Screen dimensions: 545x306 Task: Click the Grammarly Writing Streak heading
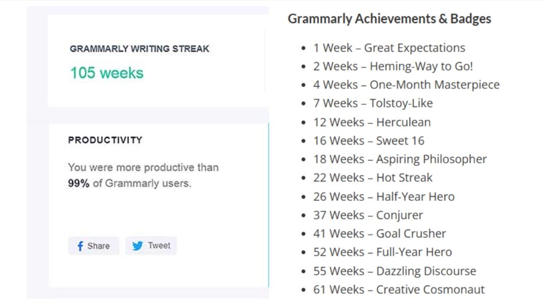(139, 49)
